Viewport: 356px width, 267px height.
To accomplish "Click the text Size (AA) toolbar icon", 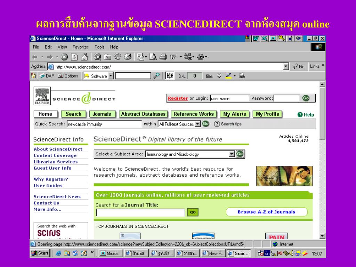I will coord(201,57).
